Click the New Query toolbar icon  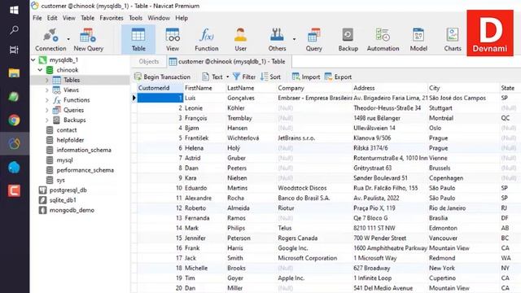(89, 40)
